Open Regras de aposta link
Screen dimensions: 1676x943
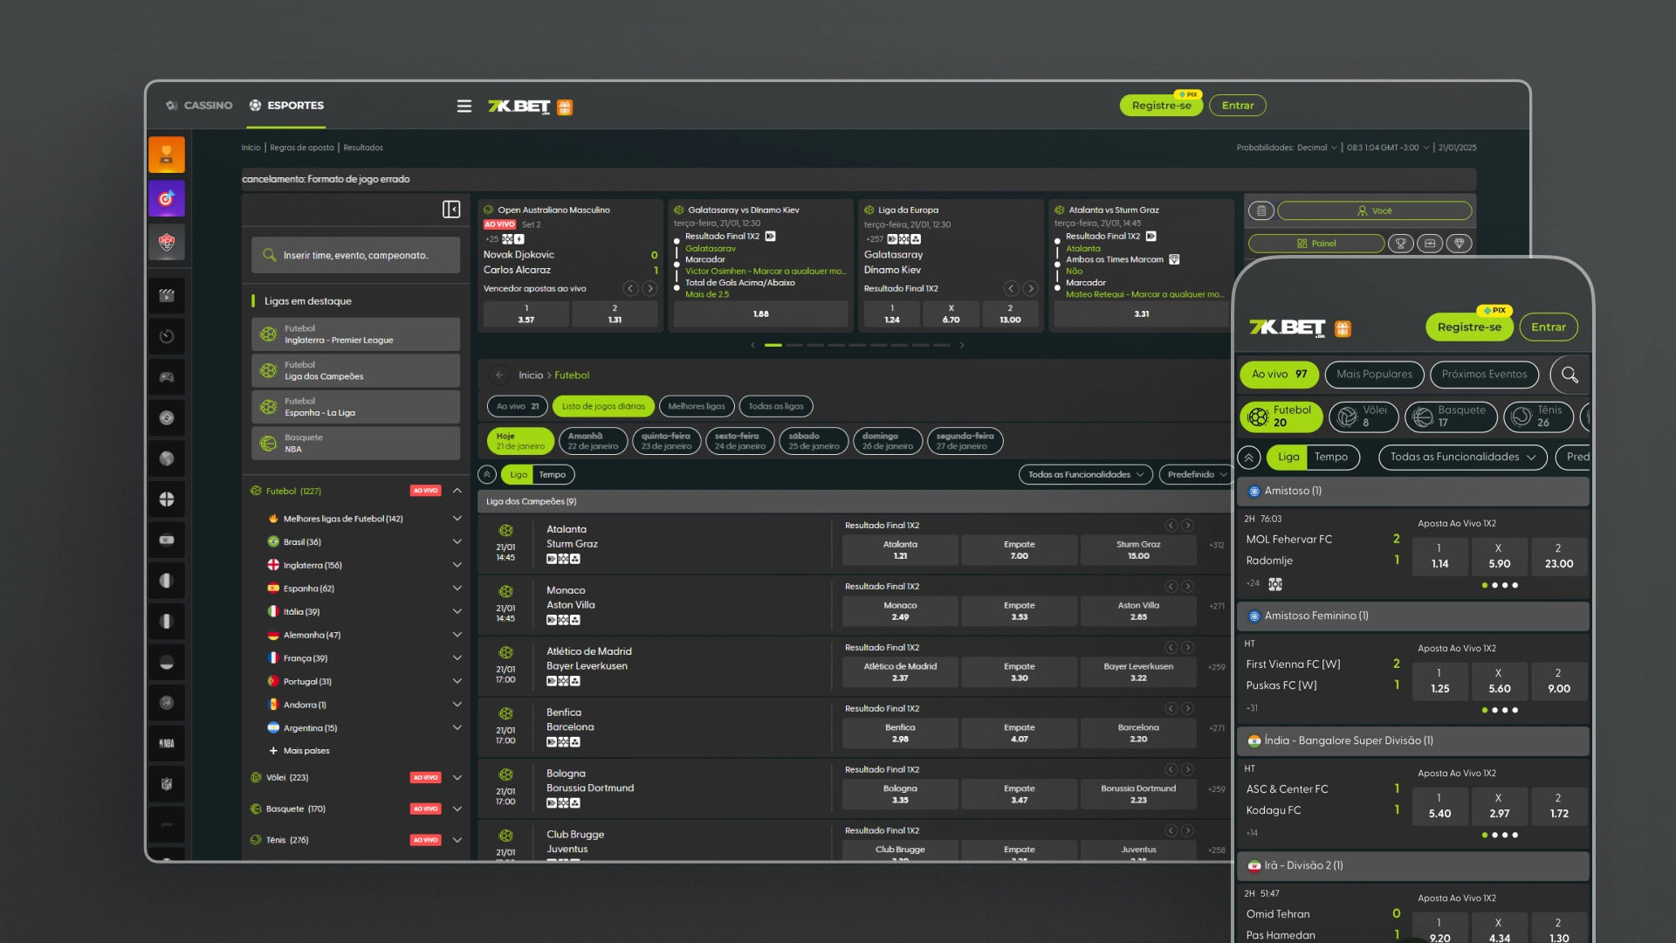click(302, 148)
